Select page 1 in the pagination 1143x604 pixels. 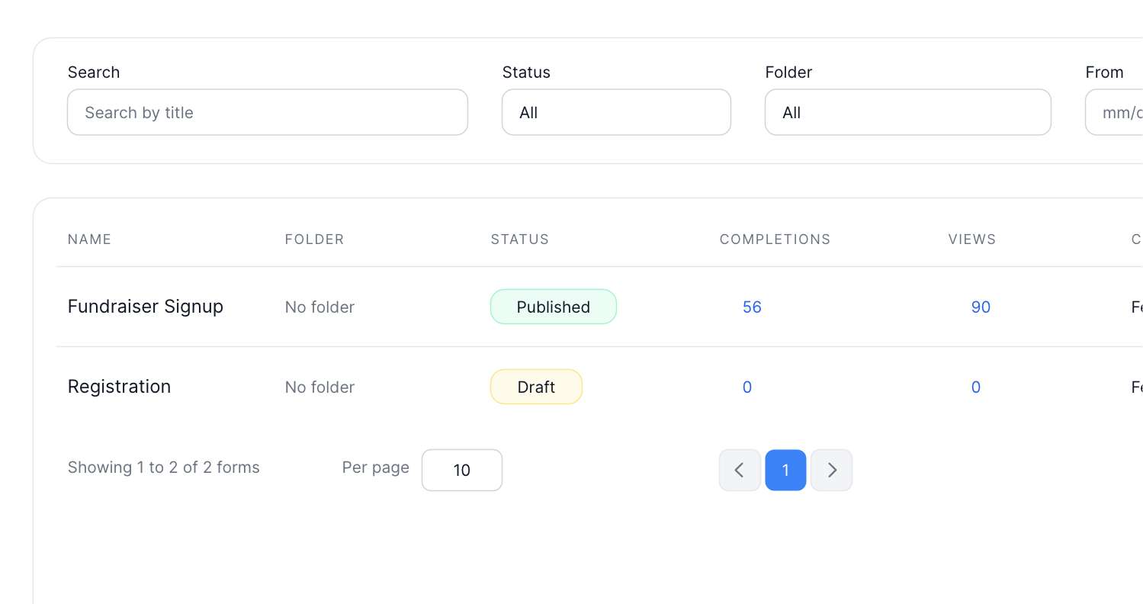(x=785, y=470)
